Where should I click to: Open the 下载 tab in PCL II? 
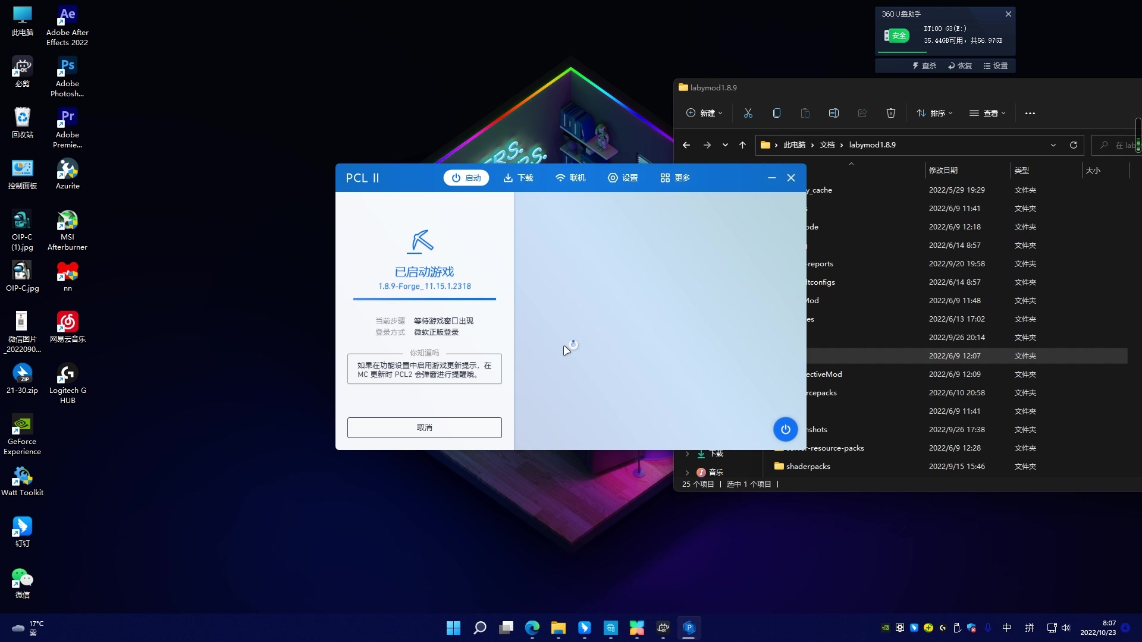[518, 178]
